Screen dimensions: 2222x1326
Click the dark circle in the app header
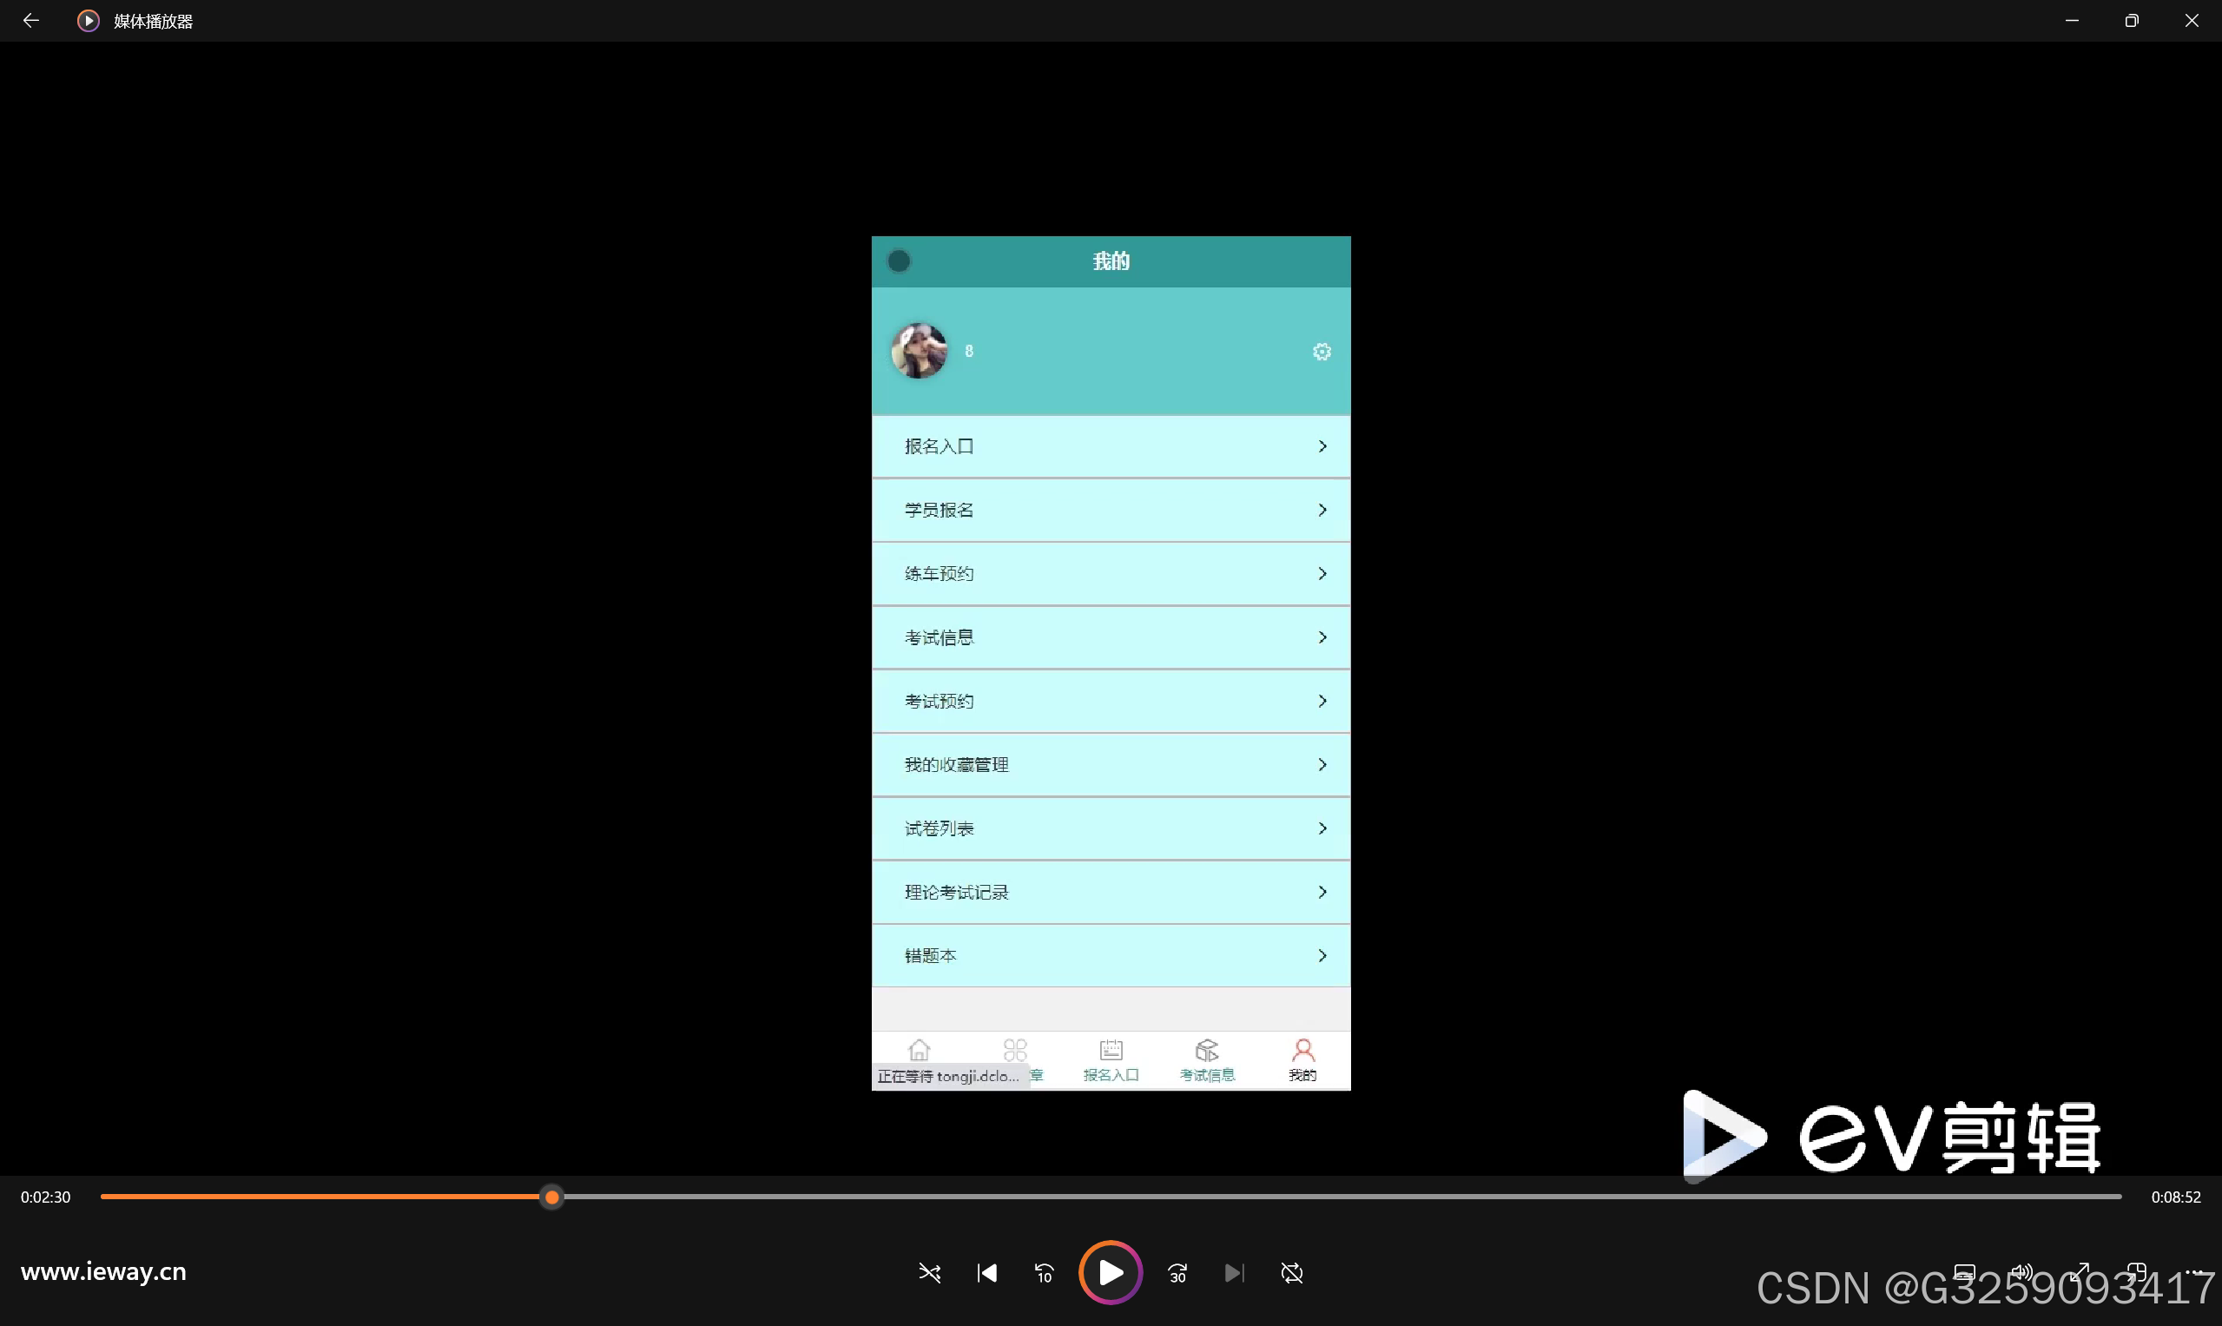pos(899,261)
